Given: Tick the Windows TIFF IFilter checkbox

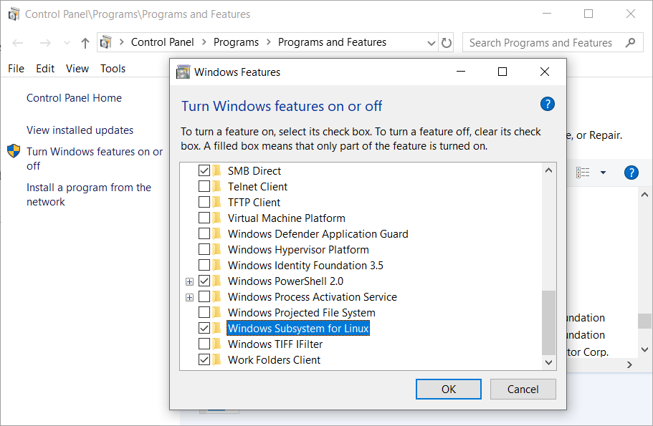Looking at the screenshot, I should click(204, 344).
